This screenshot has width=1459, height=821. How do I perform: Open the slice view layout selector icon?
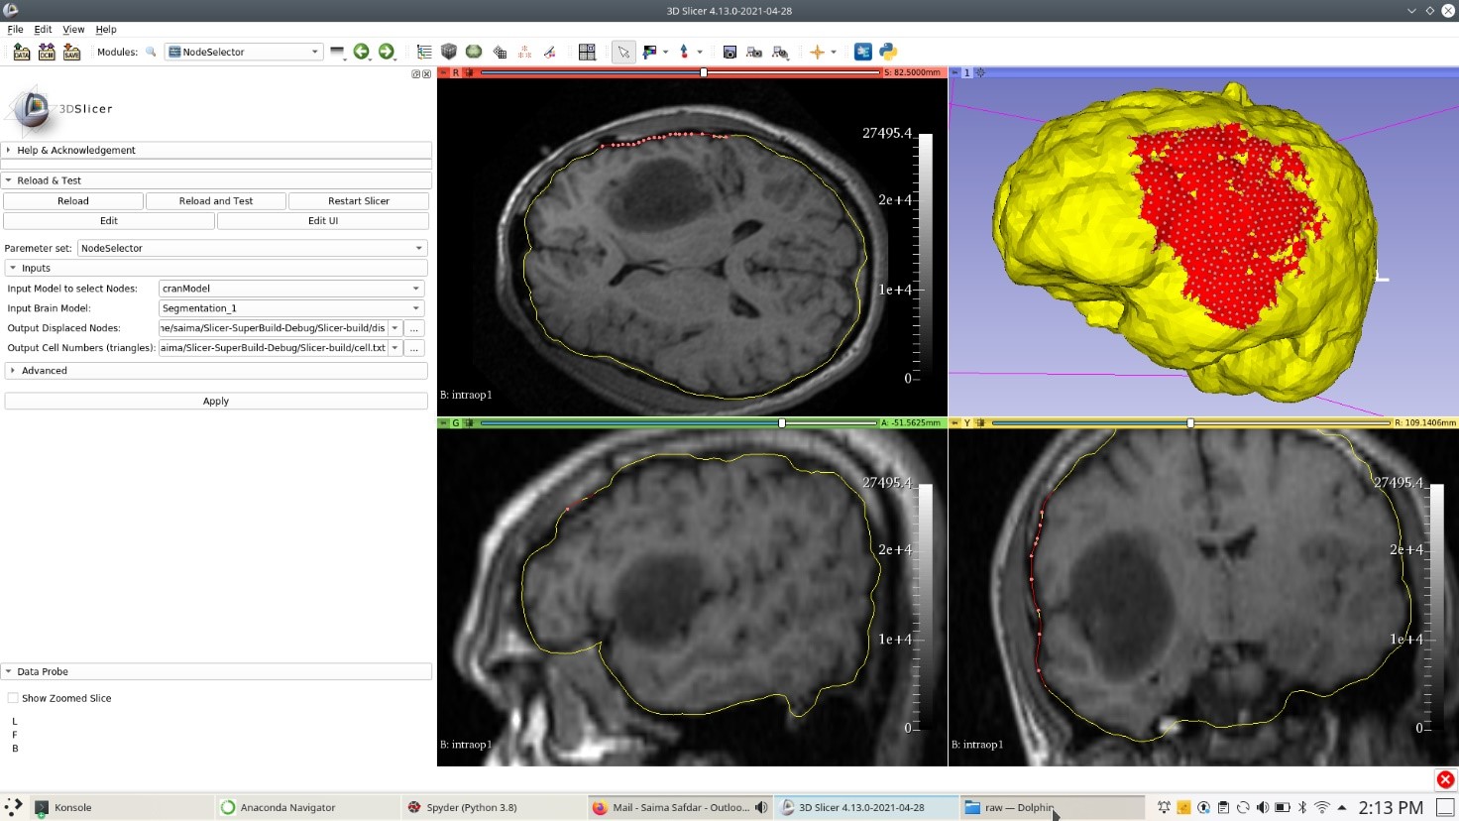tap(587, 52)
